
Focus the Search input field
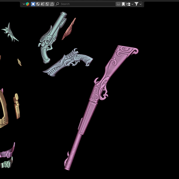pos(85,4)
